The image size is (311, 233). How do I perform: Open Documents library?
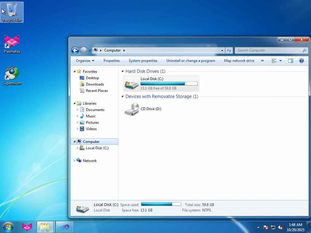(95, 110)
